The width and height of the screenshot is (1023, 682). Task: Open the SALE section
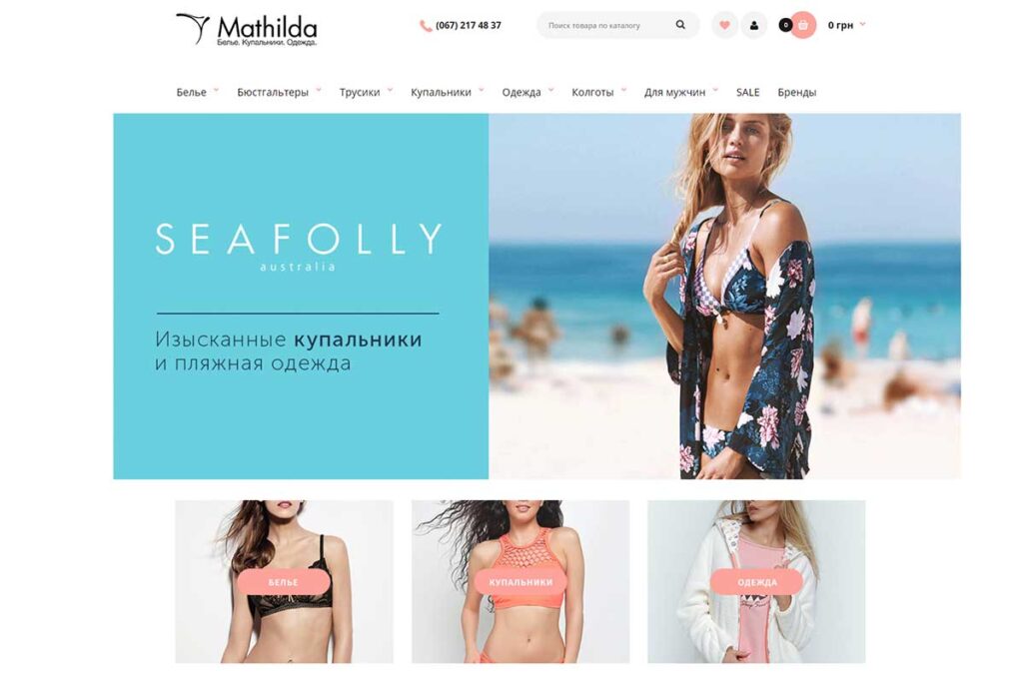tap(747, 92)
